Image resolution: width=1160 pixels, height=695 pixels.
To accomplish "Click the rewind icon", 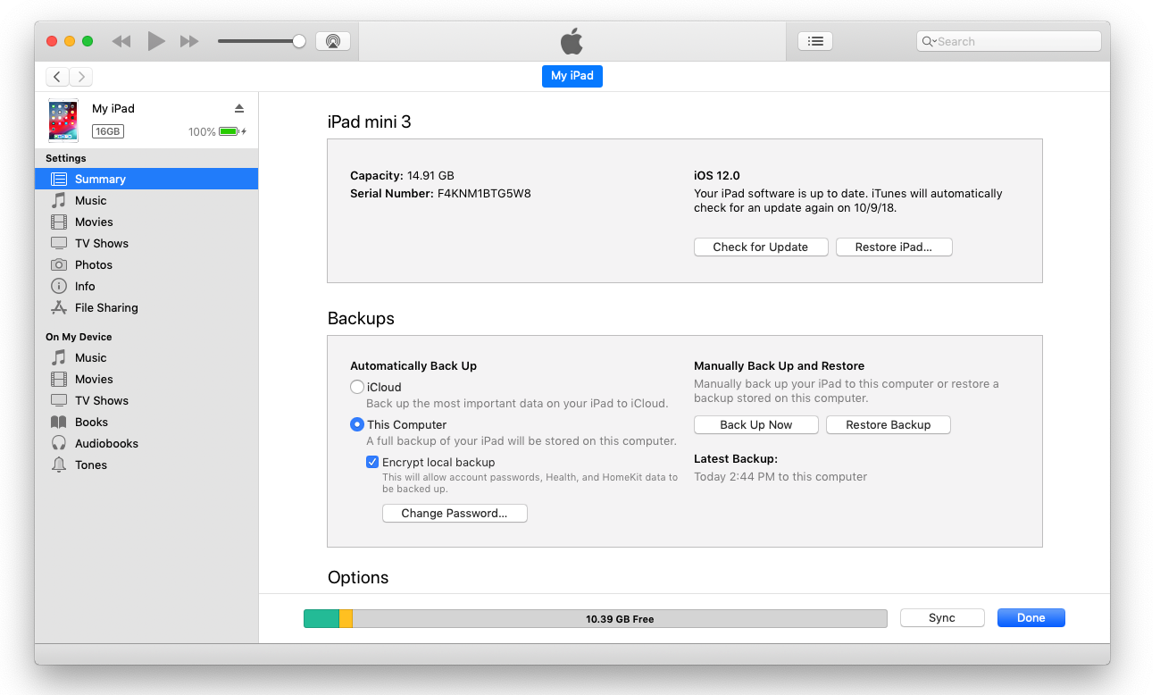I will 121,41.
